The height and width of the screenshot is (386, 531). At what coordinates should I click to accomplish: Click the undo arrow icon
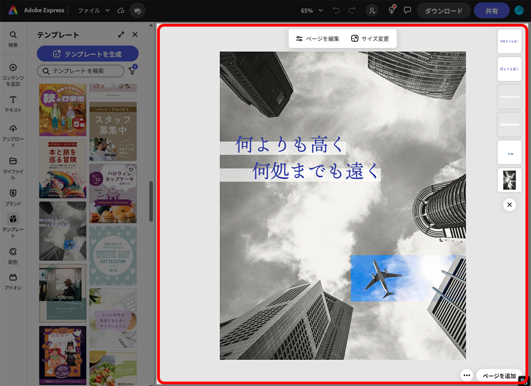[336, 11]
